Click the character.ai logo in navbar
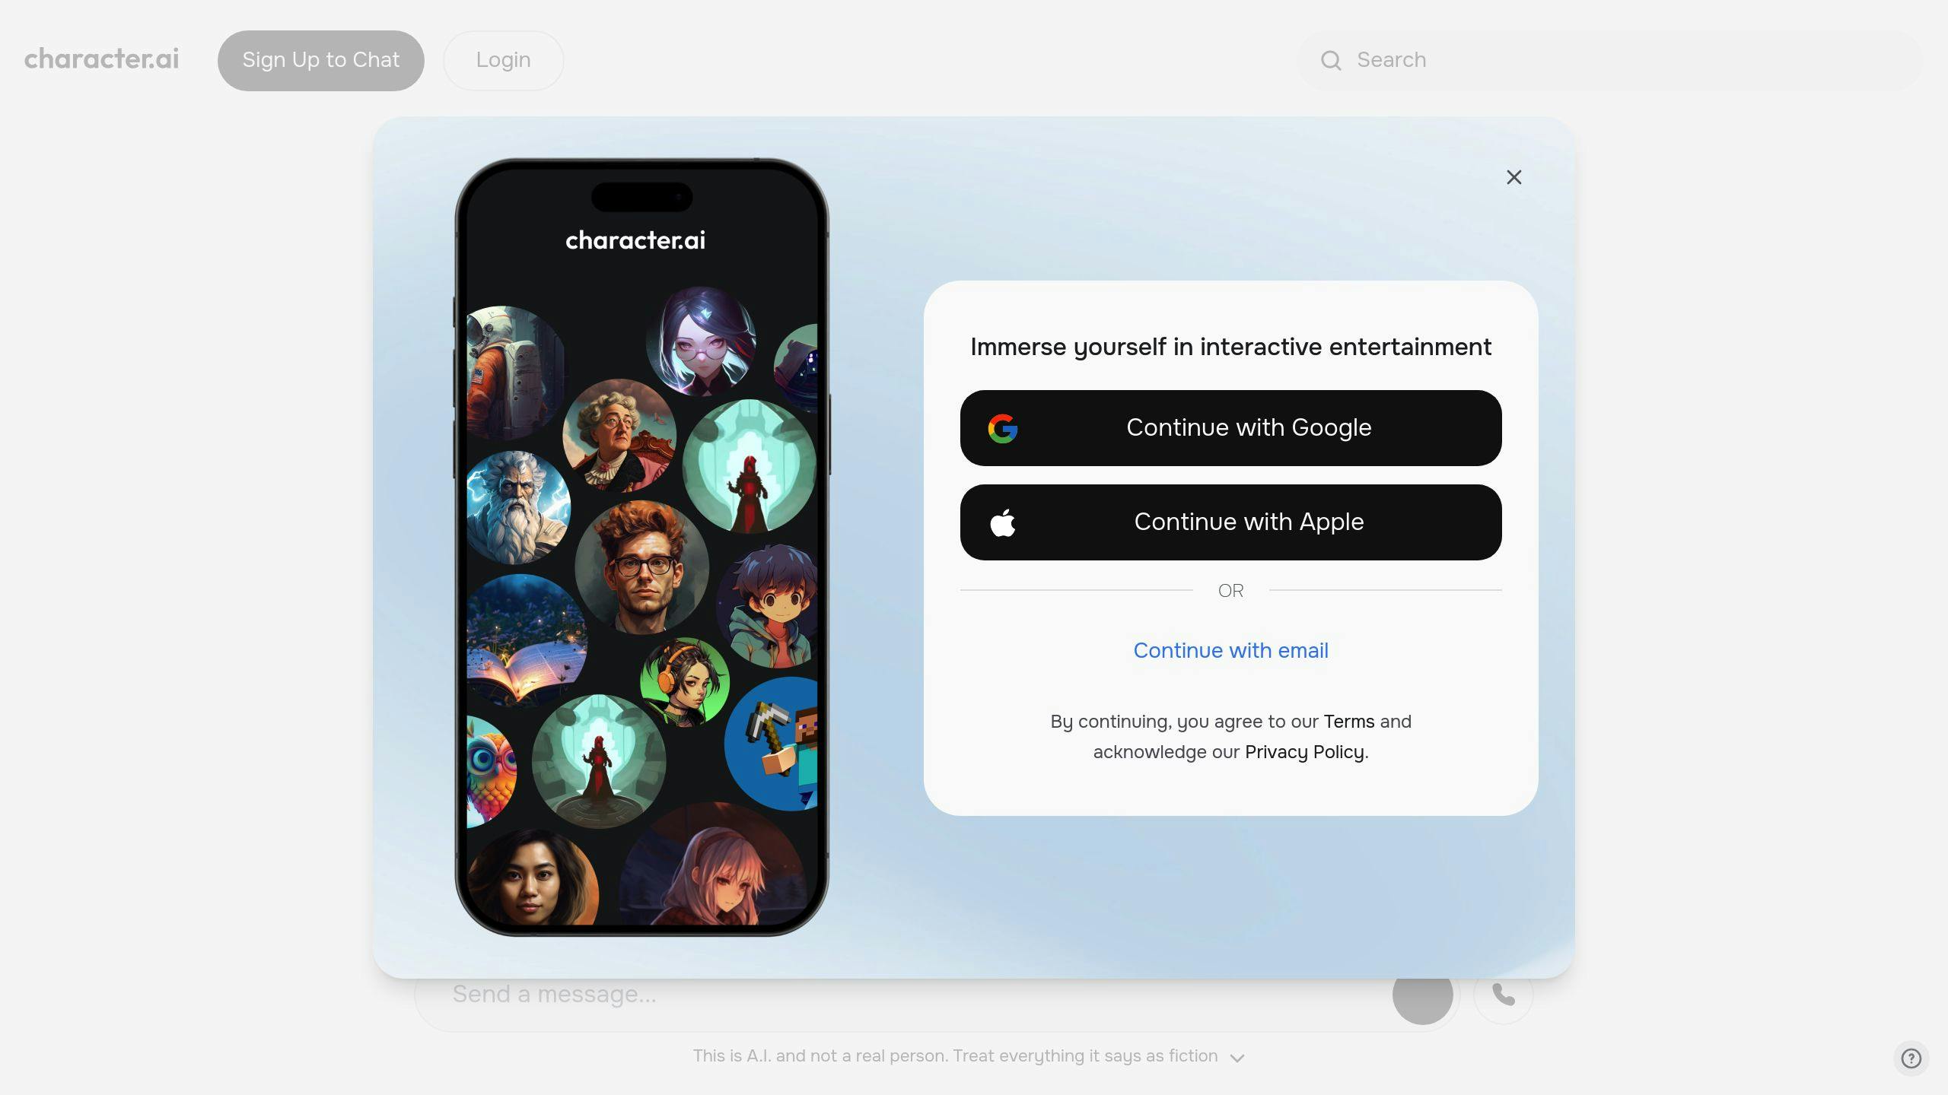Viewport: 1948px width, 1095px height. tap(102, 59)
